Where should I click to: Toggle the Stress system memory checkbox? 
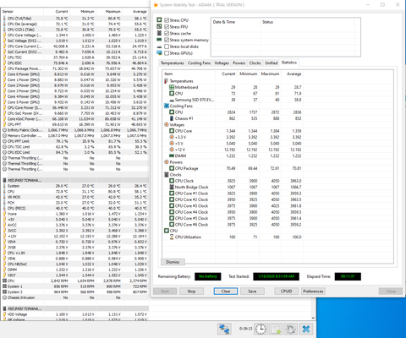coord(167,40)
